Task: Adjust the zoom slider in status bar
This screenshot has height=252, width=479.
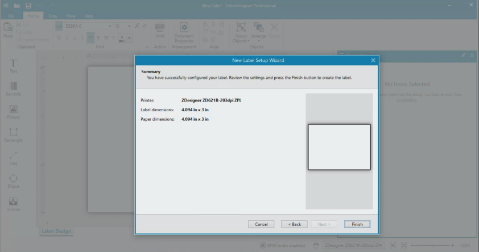Action: [433, 245]
